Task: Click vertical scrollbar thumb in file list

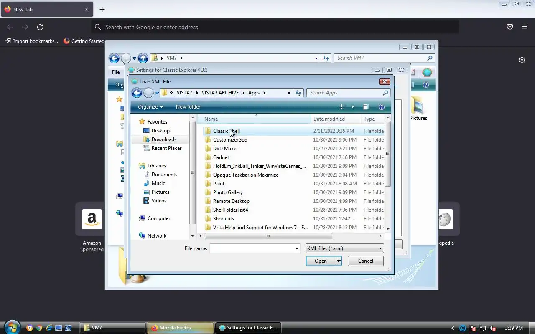Action: 387,153
